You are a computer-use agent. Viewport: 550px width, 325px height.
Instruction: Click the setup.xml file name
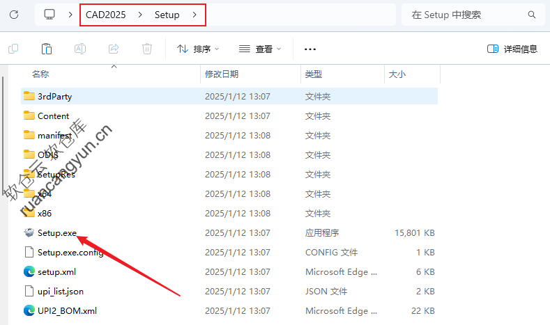pyautogui.click(x=57, y=272)
